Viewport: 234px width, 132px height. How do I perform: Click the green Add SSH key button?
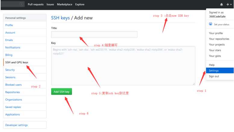pyautogui.click(x=61, y=92)
